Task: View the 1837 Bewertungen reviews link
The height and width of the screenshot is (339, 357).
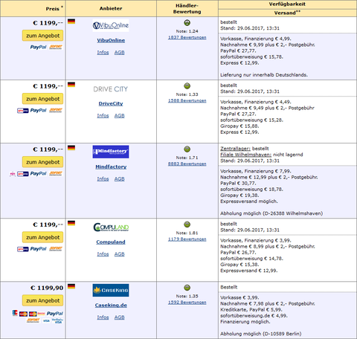Action: click(187, 37)
